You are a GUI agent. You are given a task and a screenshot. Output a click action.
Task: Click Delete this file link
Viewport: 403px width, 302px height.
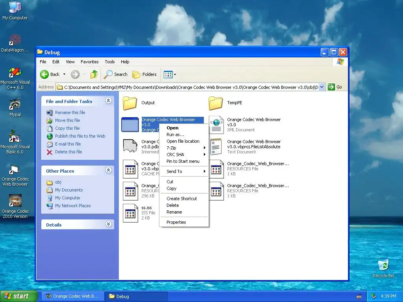[64, 152]
